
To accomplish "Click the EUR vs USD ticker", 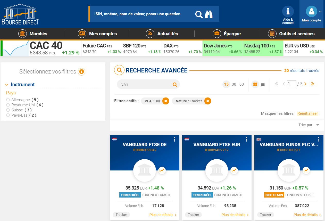I will (304, 48).
